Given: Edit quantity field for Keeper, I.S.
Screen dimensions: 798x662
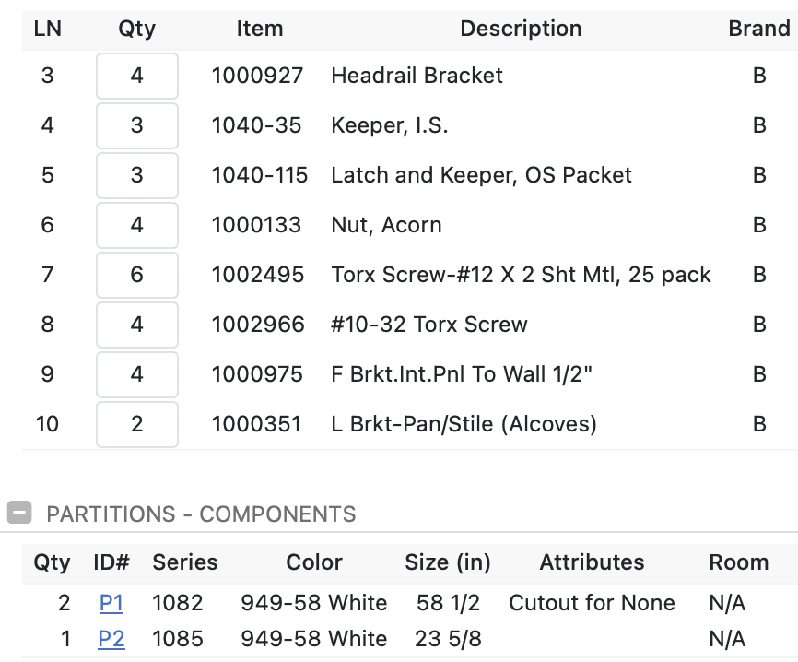Looking at the screenshot, I should click(137, 125).
